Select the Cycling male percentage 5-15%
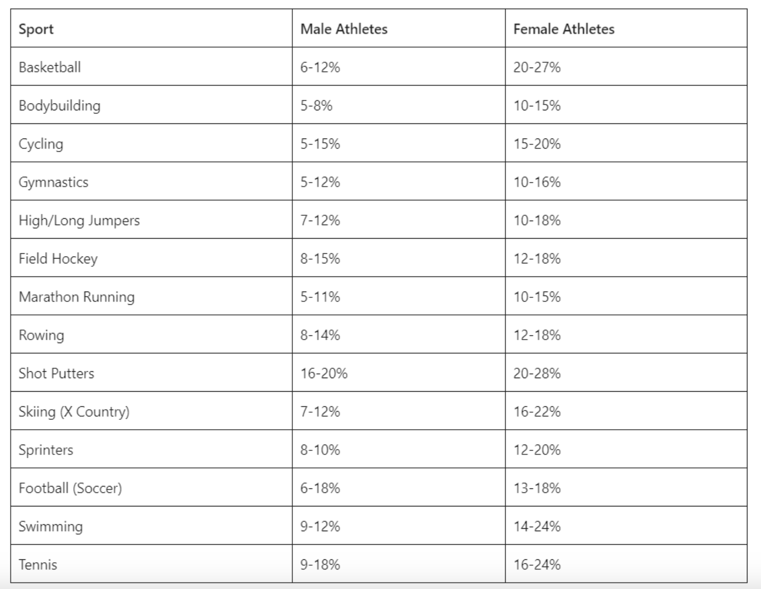This screenshot has height=589, width=761. (320, 144)
